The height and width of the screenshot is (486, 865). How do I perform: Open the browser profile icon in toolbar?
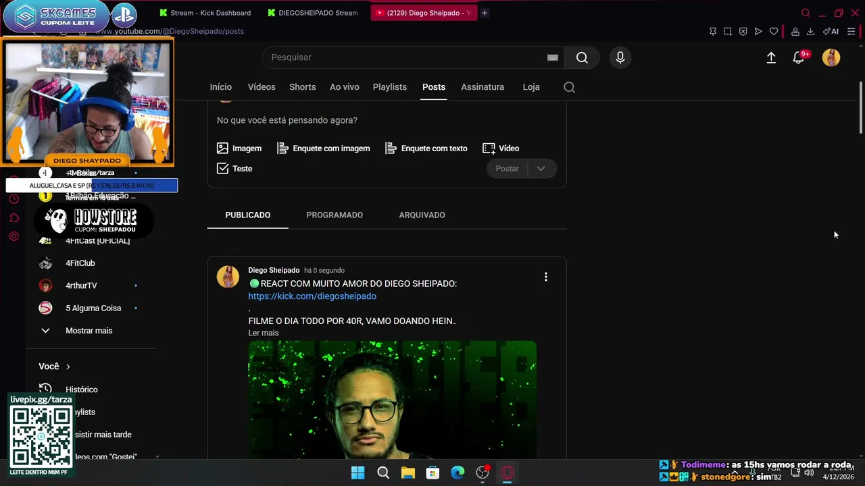795,31
